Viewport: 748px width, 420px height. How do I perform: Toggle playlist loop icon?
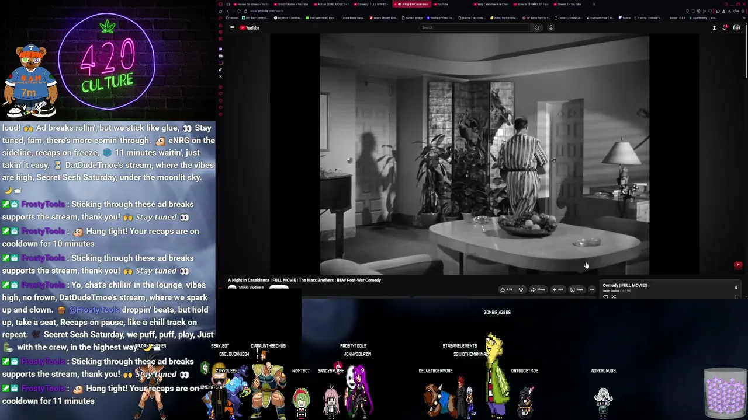[x=605, y=296]
